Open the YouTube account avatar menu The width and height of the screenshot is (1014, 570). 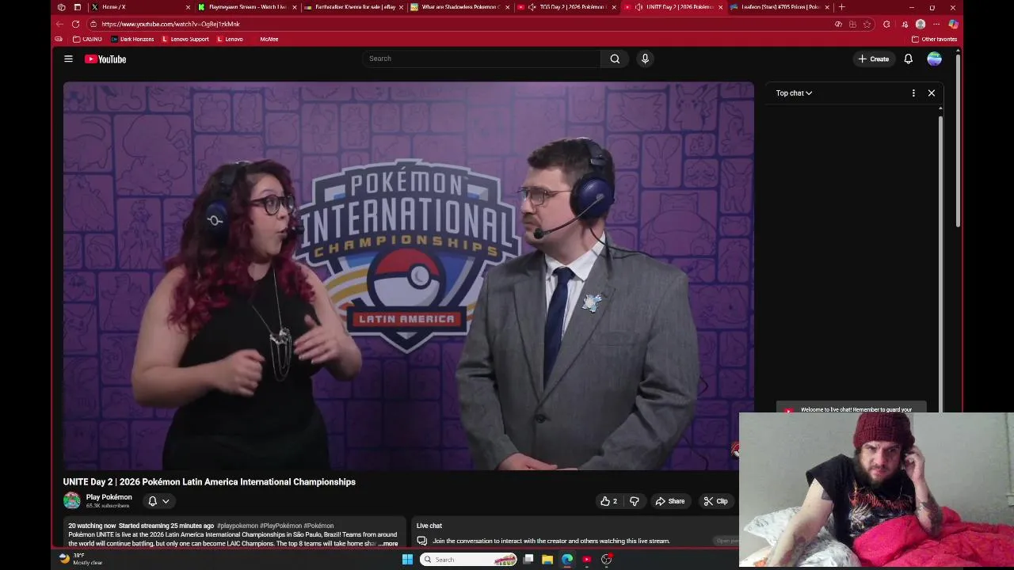[935, 59]
